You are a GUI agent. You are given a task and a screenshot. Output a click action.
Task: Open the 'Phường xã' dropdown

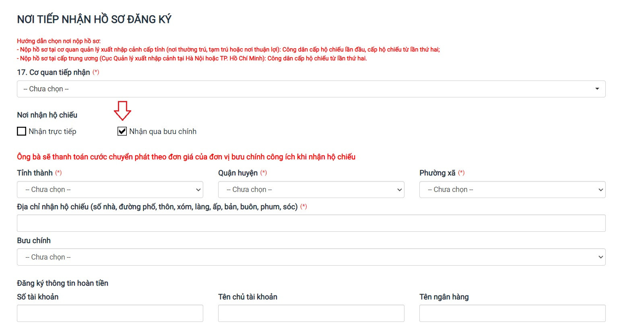[x=512, y=190]
